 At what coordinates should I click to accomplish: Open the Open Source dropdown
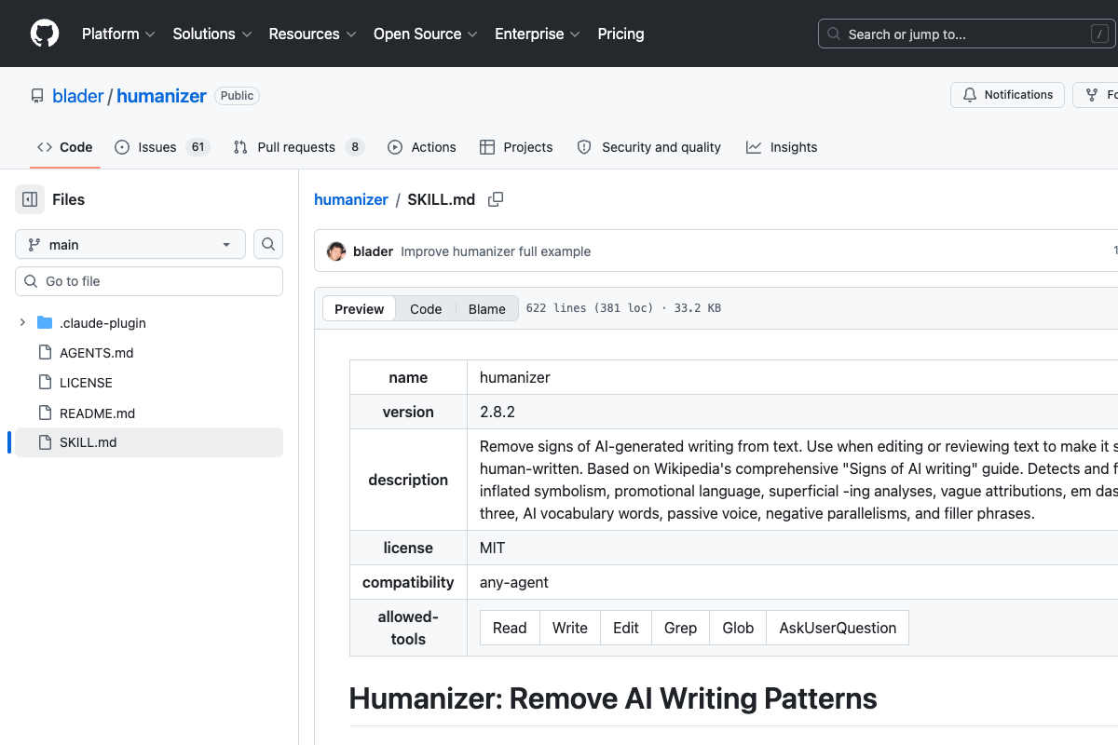425,34
